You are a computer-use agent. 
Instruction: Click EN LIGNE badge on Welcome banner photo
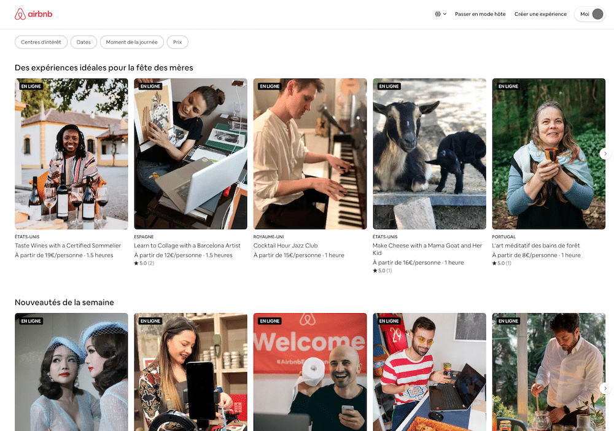point(270,321)
